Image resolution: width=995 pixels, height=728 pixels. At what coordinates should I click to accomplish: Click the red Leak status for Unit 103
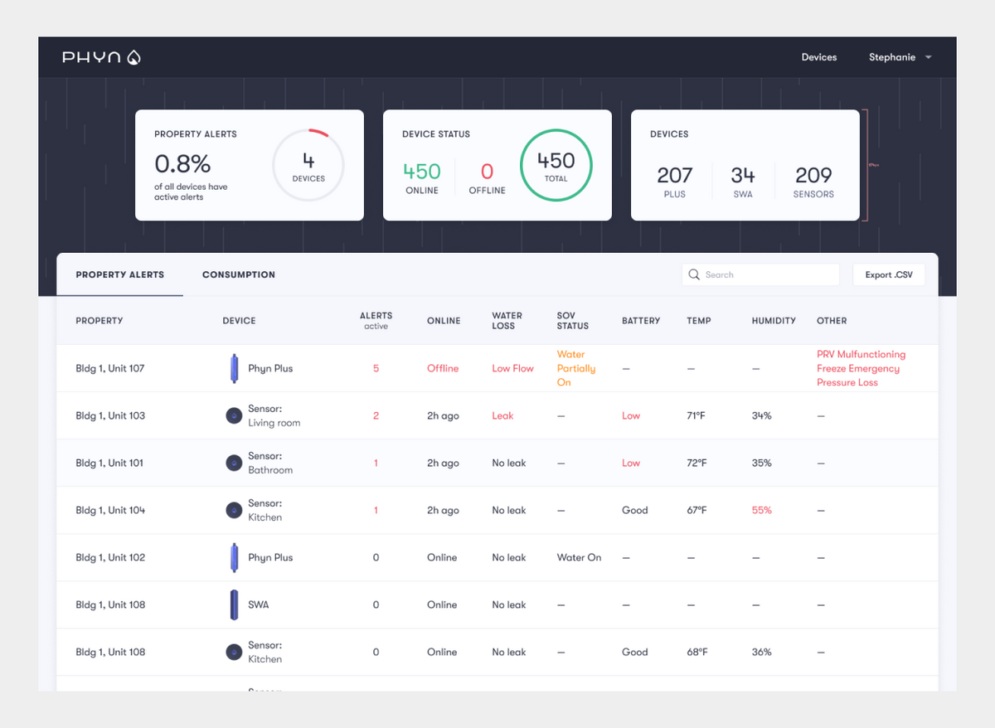pos(502,415)
